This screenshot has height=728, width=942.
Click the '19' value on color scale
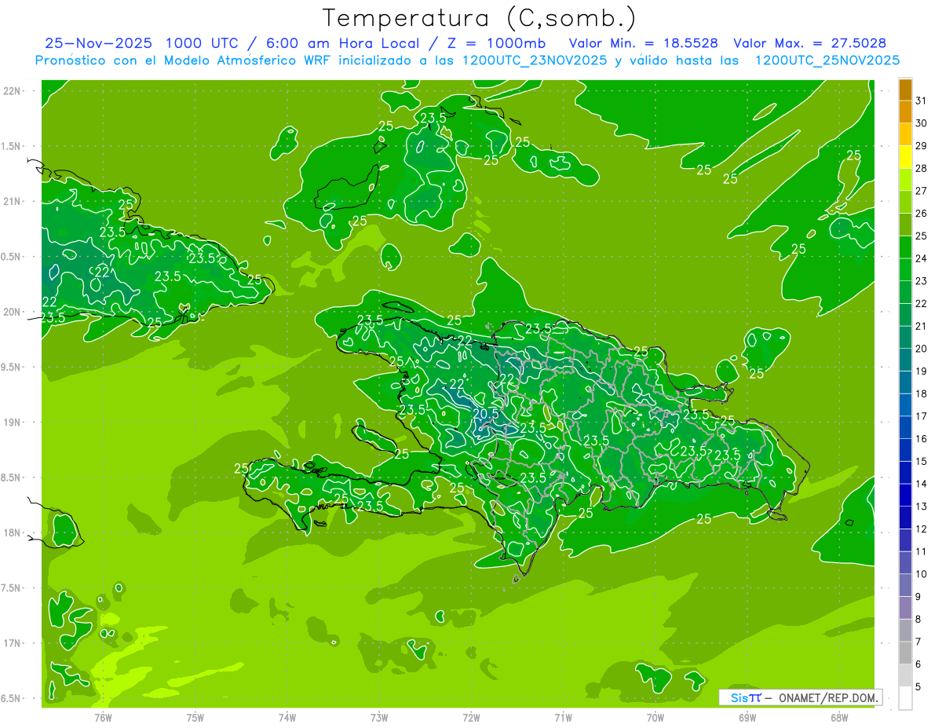[922, 371]
